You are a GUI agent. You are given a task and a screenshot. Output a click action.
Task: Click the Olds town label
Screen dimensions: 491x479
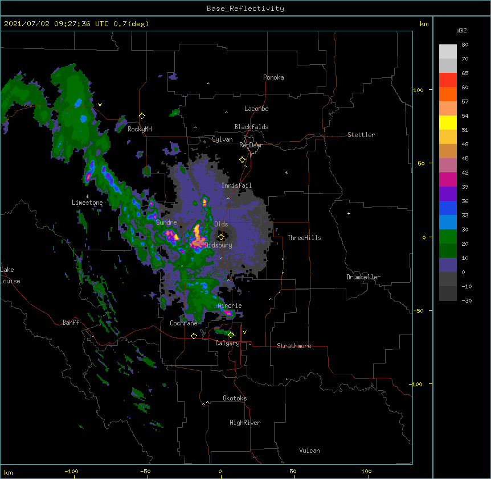click(221, 224)
